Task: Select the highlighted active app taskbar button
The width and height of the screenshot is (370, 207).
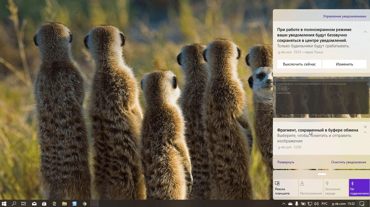Action: (94, 203)
